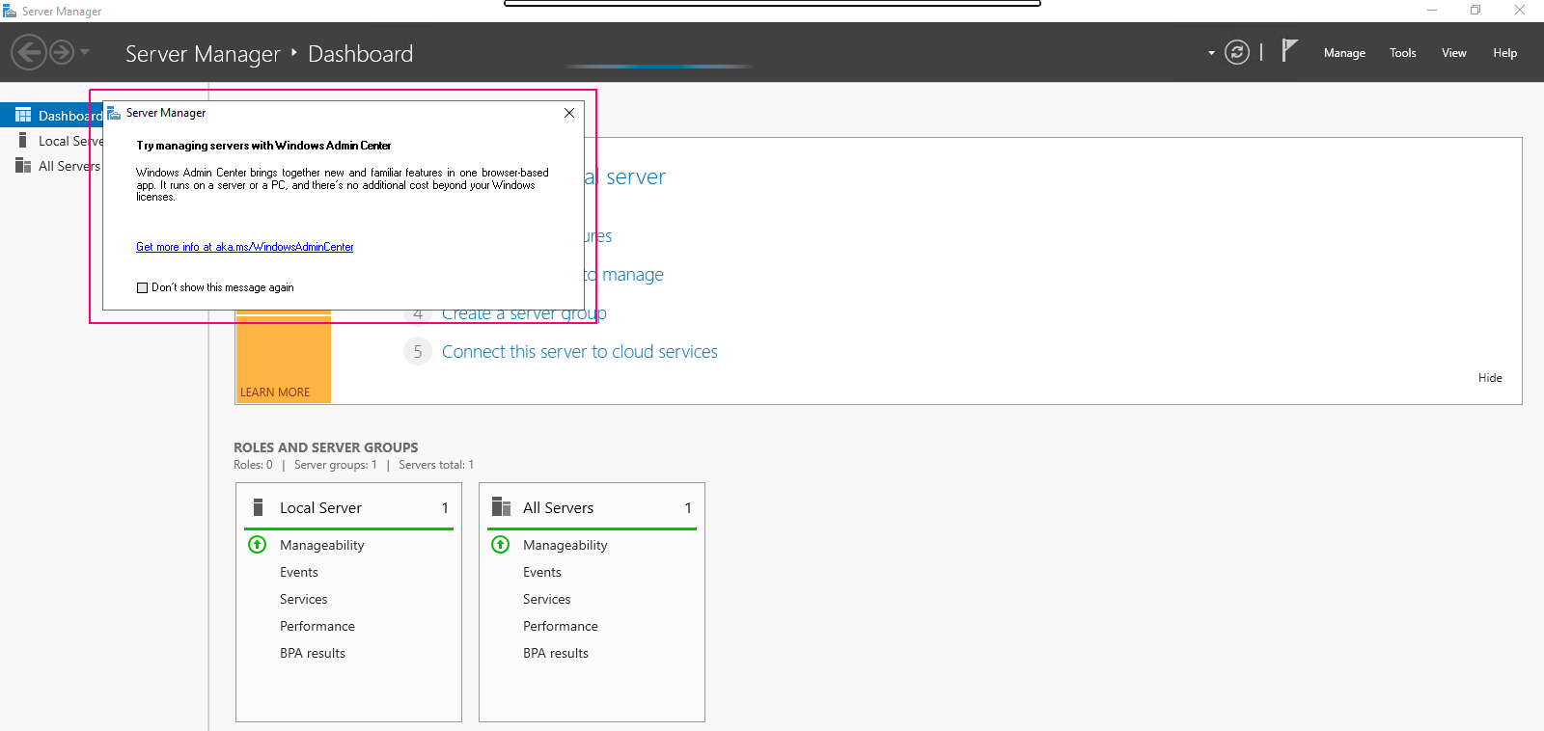This screenshot has height=731, width=1544.
Task: Close the Windows Admin Center popup
Action: (x=569, y=113)
